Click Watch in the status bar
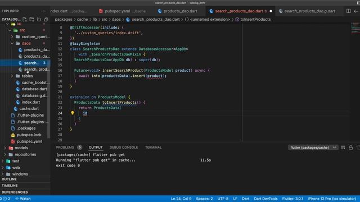Image resolution: width=360 pixels, height=202 pixels. pyautogui.click(x=23, y=199)
